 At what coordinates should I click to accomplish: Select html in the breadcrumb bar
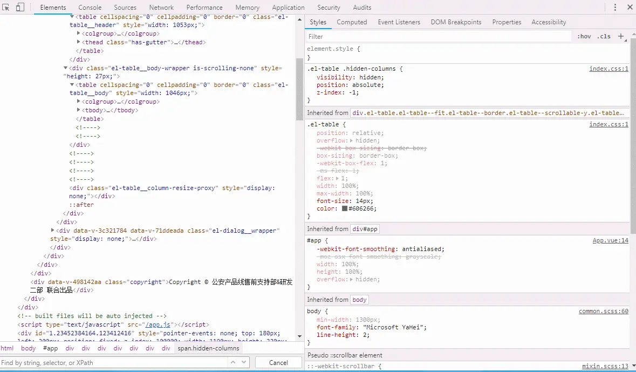tap(7, 348)
